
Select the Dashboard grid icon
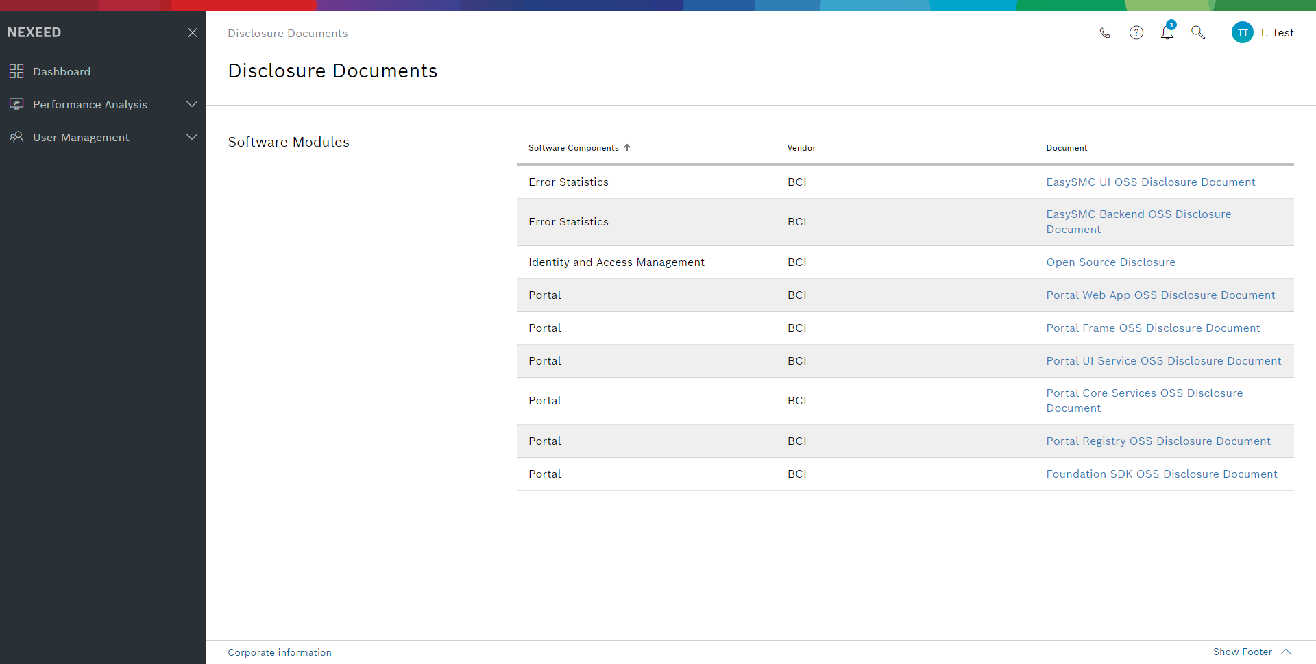(x=16, y=71)
